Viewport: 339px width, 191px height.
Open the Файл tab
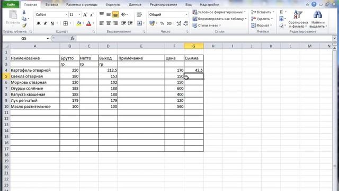tap(11, 5)
